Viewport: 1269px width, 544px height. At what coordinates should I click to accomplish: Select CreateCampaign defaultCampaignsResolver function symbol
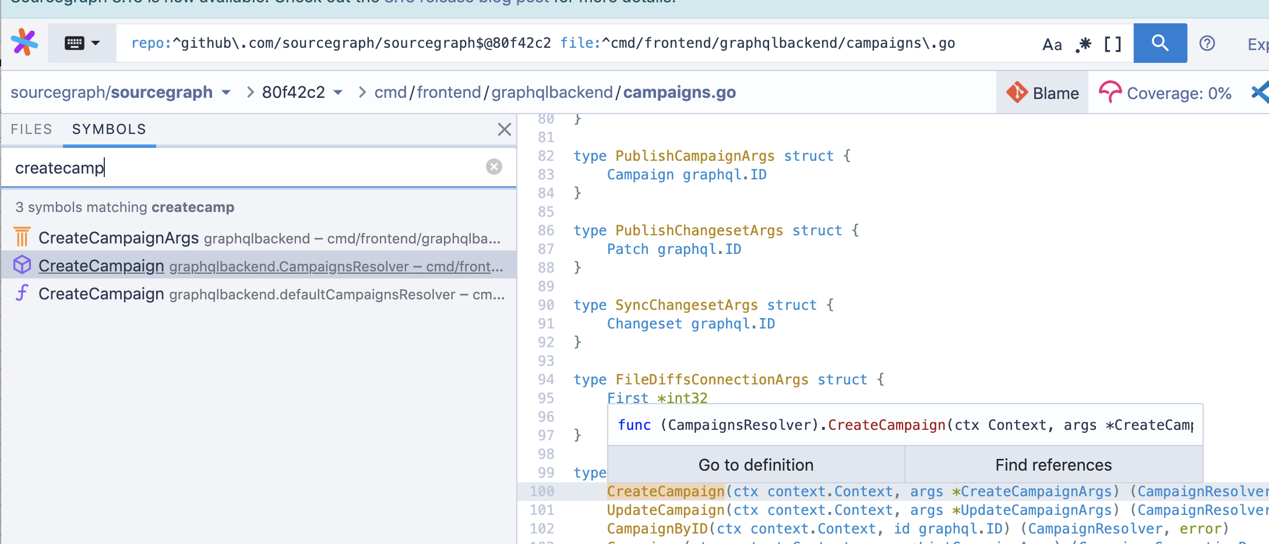[259, 294]
